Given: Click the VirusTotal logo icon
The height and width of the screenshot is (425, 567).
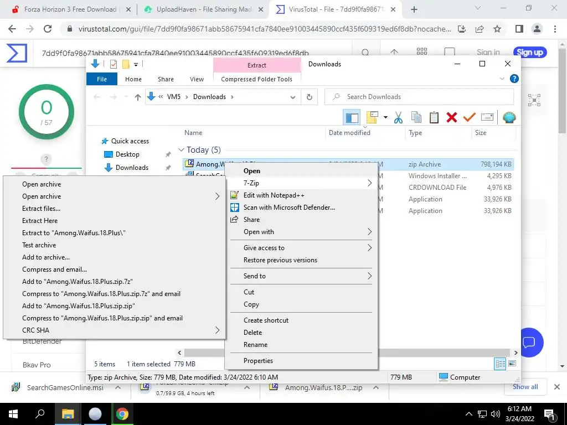Looking at the screenshot, I should [x=17, y=53].
